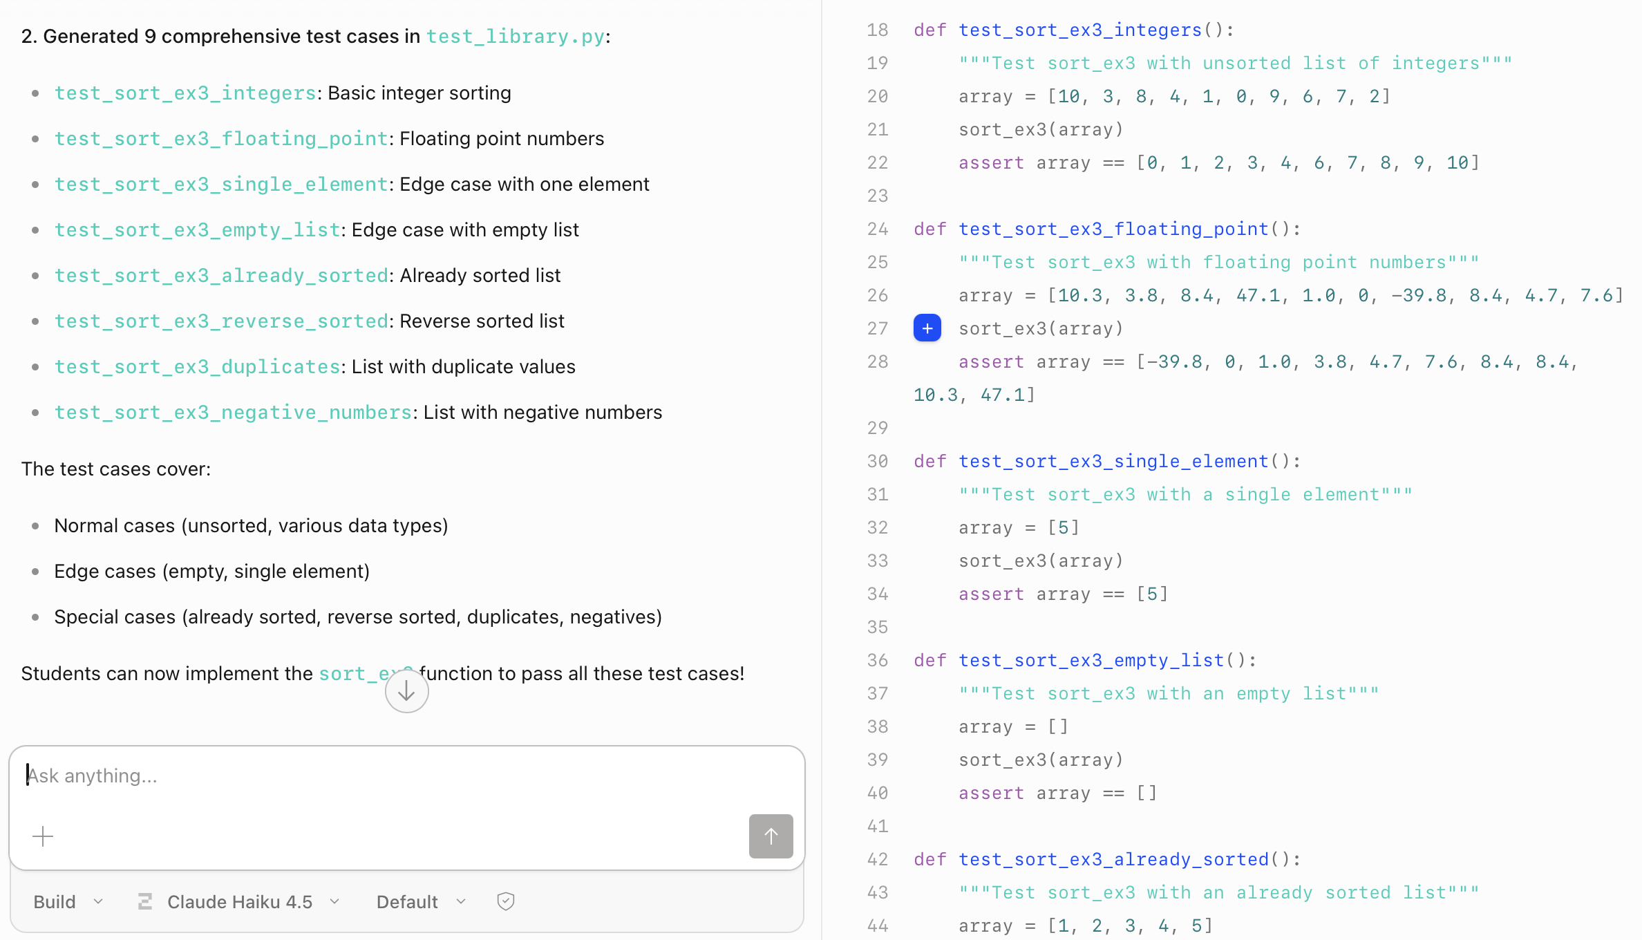Click the attach plus icon in the chat box
This screenshot has height=940, width=1642.
click(43, 836)
